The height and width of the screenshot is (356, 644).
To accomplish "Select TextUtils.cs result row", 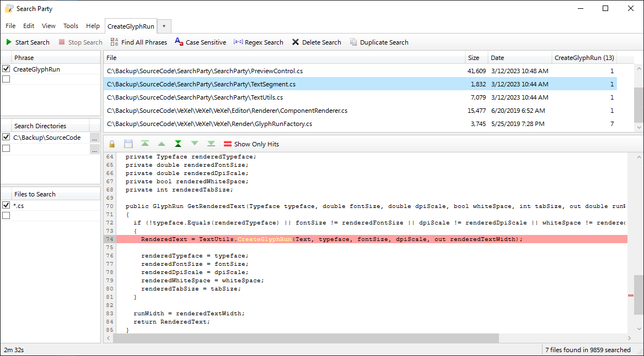I will (x=360, y=97).
